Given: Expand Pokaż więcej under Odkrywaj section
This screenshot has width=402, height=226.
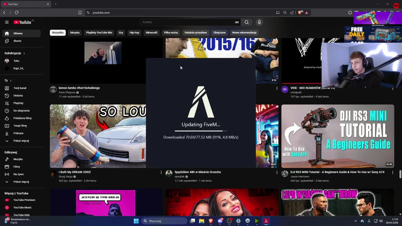Looking at the screenshot, I should (x=21, y=182).
